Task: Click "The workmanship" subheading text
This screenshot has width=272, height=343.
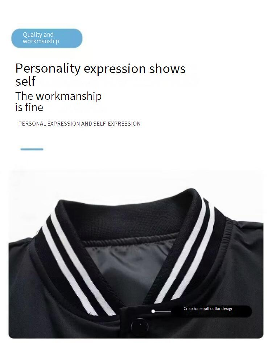Action: (58, 96)
